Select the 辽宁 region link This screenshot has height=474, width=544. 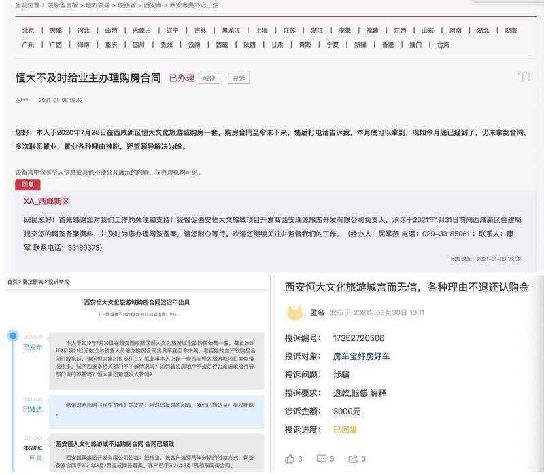click(173, 31)
